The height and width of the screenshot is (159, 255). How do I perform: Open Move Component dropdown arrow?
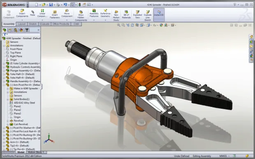coord(67,20)
